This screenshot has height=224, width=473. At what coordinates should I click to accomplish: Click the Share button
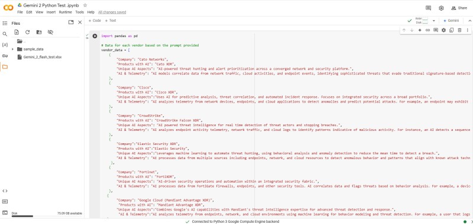(459, 8)
